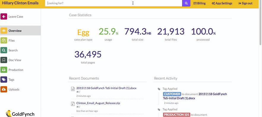Click the Recent Activity heading

[x=165, y=78]
